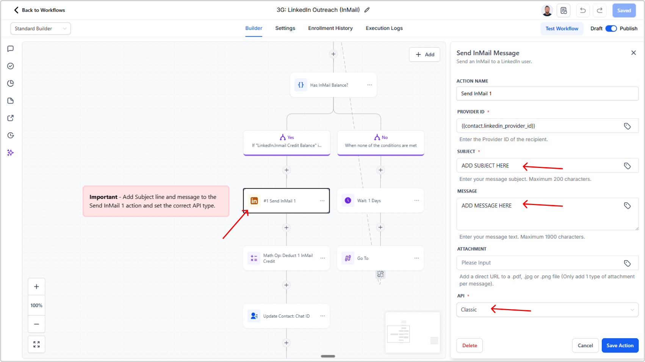
Task: Click the fit-to-screen icon on canvas
Action: (x=36, y=344)
